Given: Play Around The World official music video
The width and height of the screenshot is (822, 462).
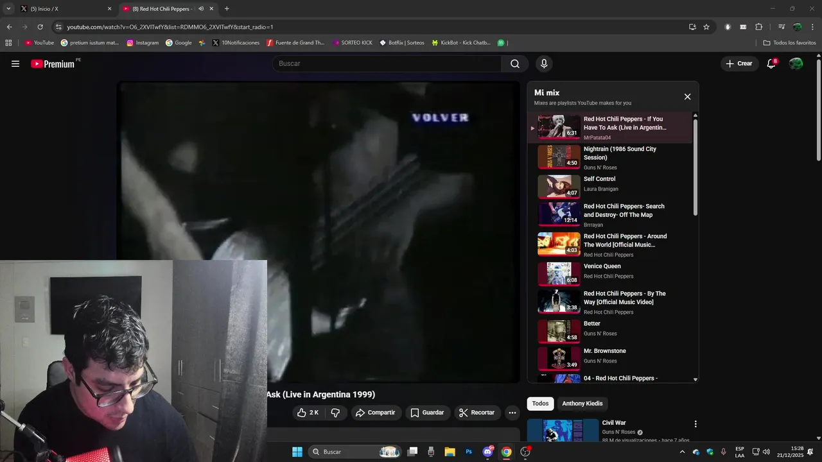Looking at the screenshot, I should (x=610, y=244).
